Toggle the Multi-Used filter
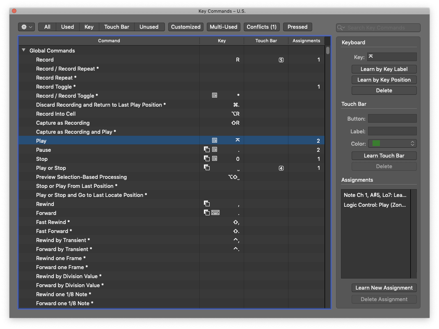439x329 pixels. tap(223, 27)
